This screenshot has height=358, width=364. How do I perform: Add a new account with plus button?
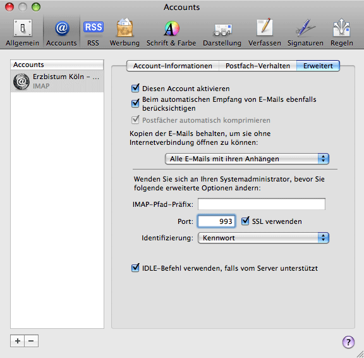point(18,341)
